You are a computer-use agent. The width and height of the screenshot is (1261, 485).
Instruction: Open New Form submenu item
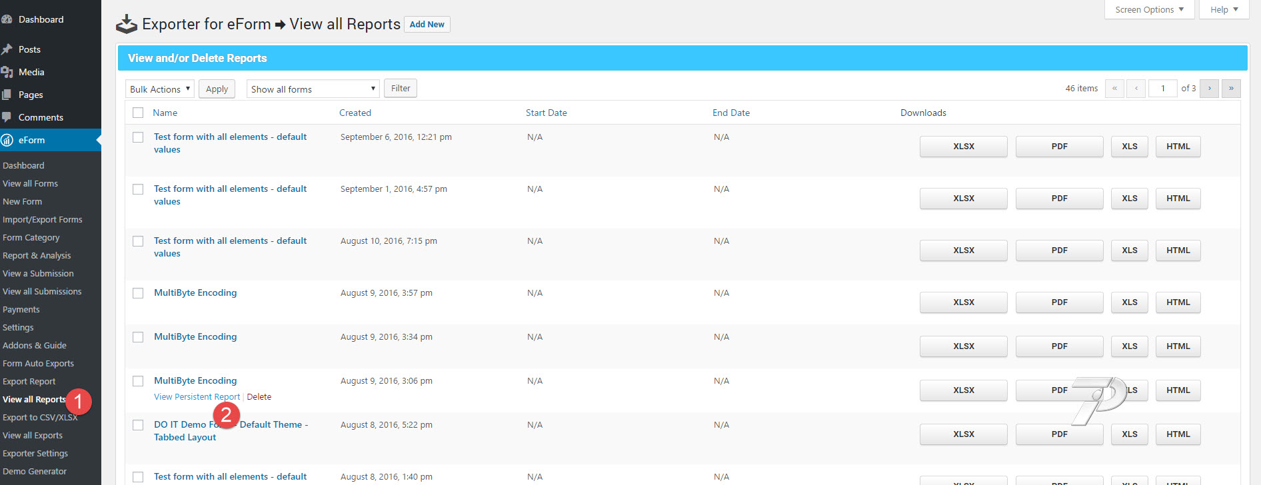(22, 201)
